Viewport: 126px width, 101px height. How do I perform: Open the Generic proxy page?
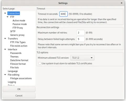coord(17,35)
